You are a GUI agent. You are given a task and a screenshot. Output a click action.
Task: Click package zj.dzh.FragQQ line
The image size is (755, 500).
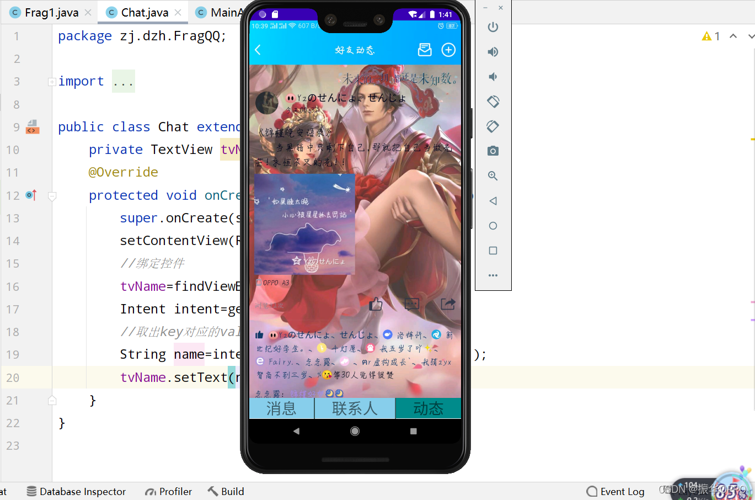[142, 36]
